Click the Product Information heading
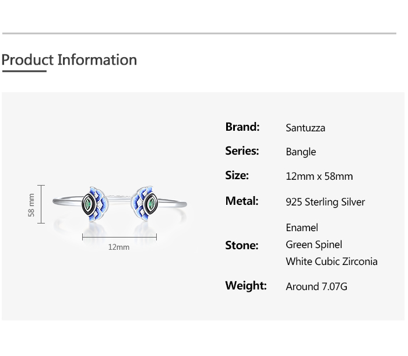The height and width of the screenshot is (356, 408). pos(69,60)
